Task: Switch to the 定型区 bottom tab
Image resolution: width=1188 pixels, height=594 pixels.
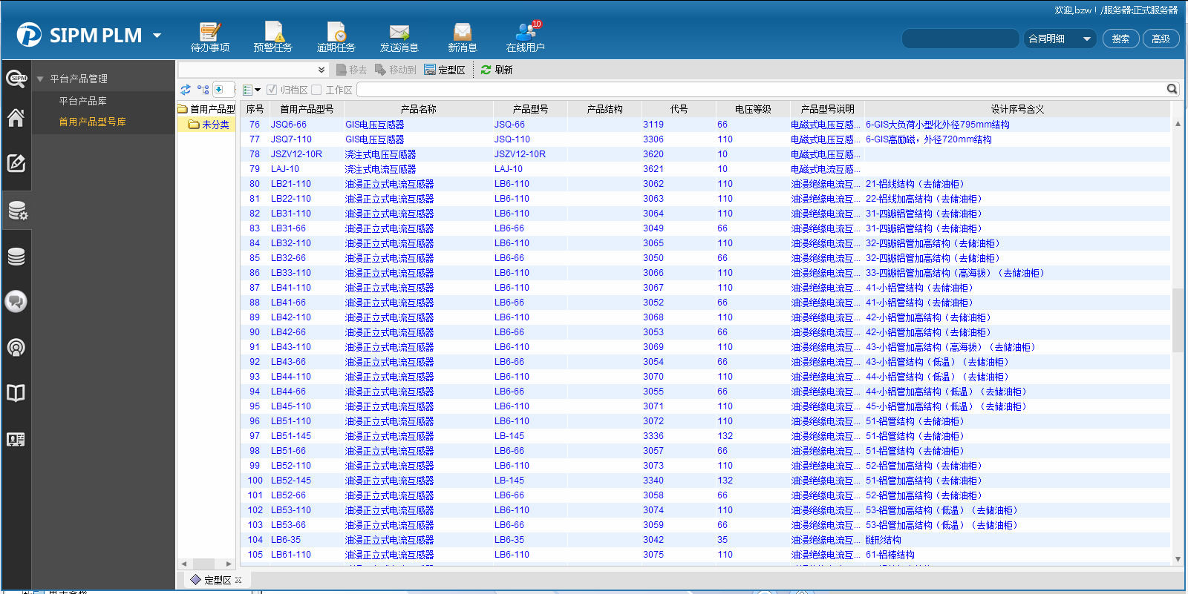Action: (217, 580)
